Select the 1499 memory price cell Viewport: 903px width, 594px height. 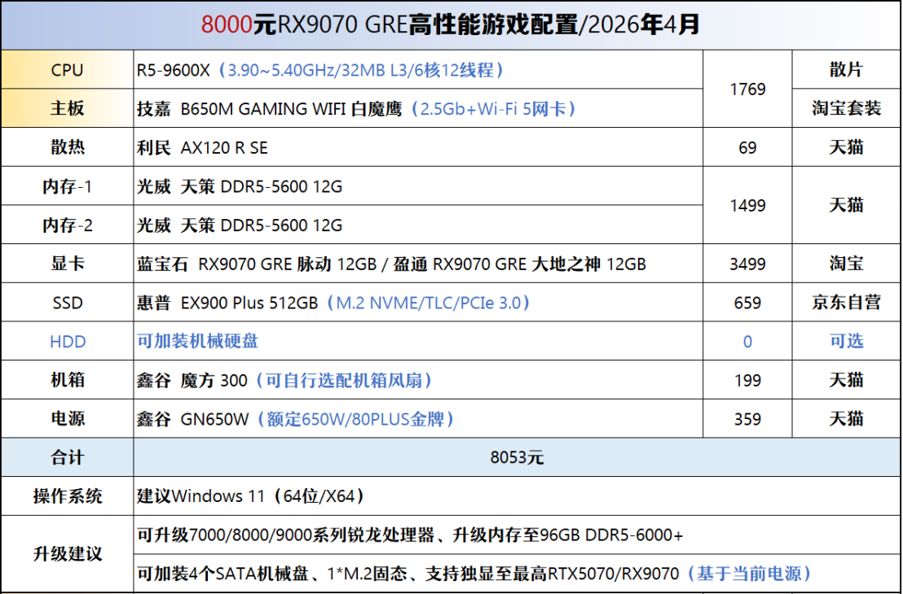pyautogui.click(x=747, y=205)
